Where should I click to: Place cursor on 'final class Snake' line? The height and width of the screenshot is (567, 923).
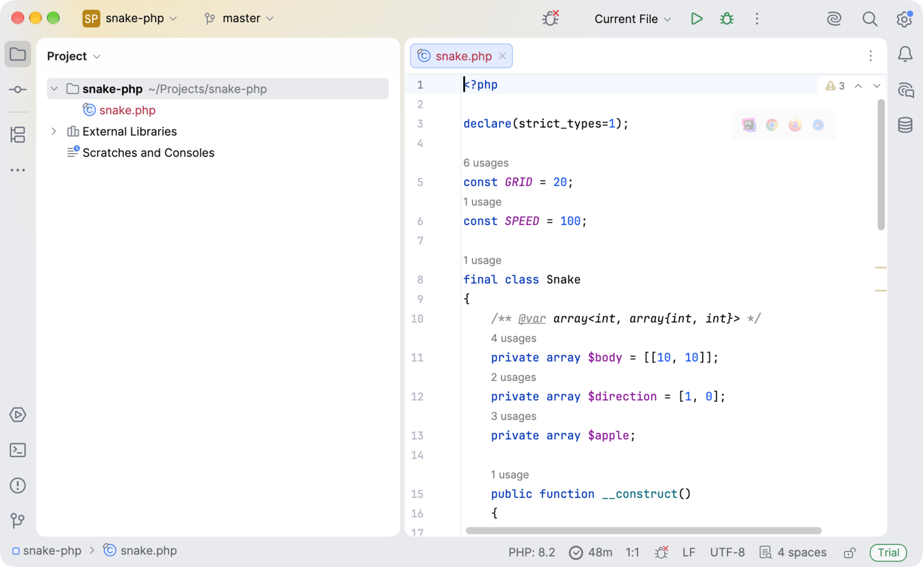522,280
